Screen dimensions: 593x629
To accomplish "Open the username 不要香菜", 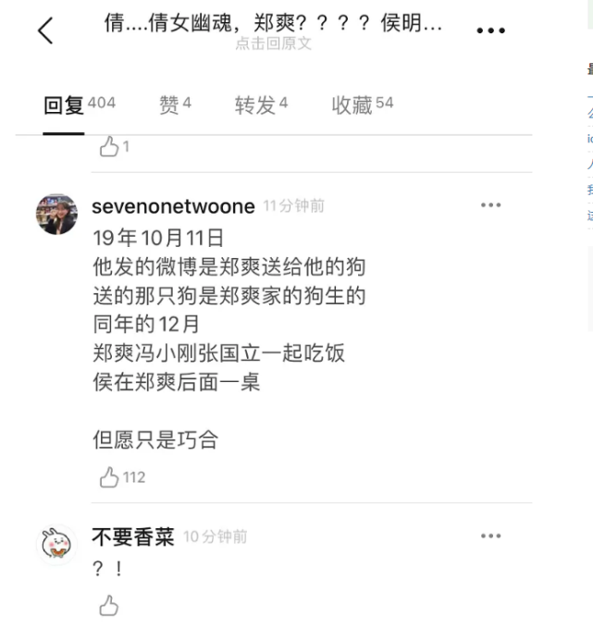I will point(133,536).
